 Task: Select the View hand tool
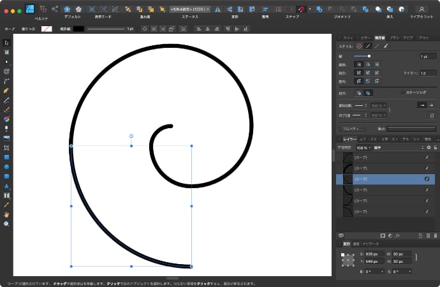6,214
